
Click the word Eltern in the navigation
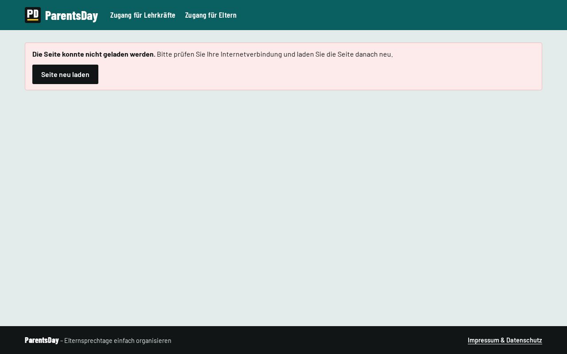click(228, 15)
